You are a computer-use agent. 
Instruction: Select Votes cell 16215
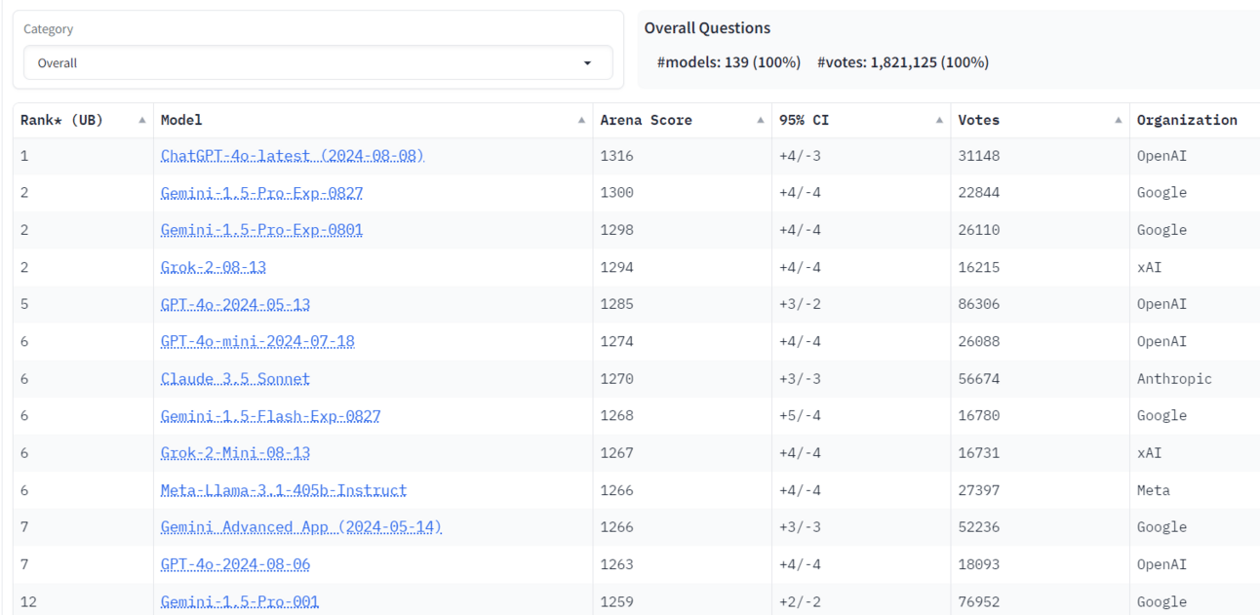pos(1040,267)
